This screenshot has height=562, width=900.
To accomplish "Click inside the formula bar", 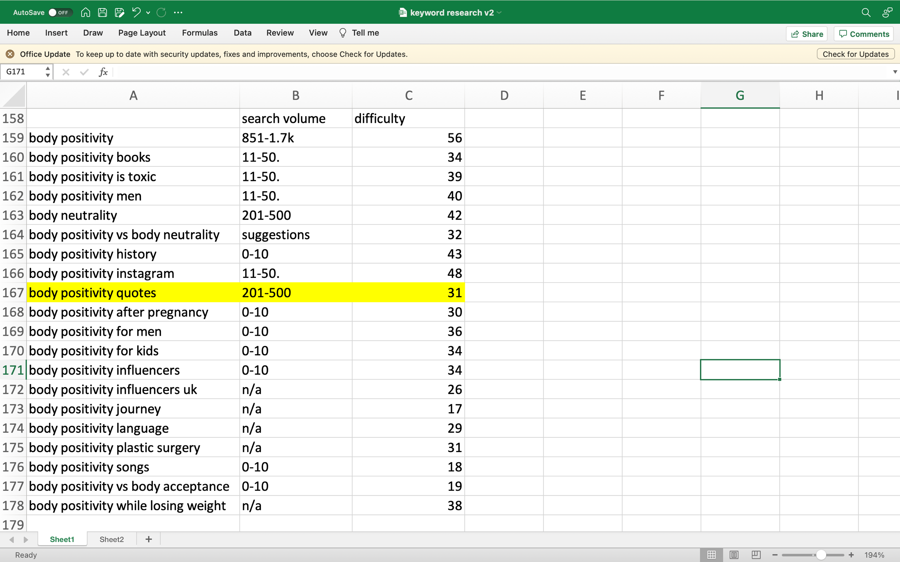I will point(502,72).
